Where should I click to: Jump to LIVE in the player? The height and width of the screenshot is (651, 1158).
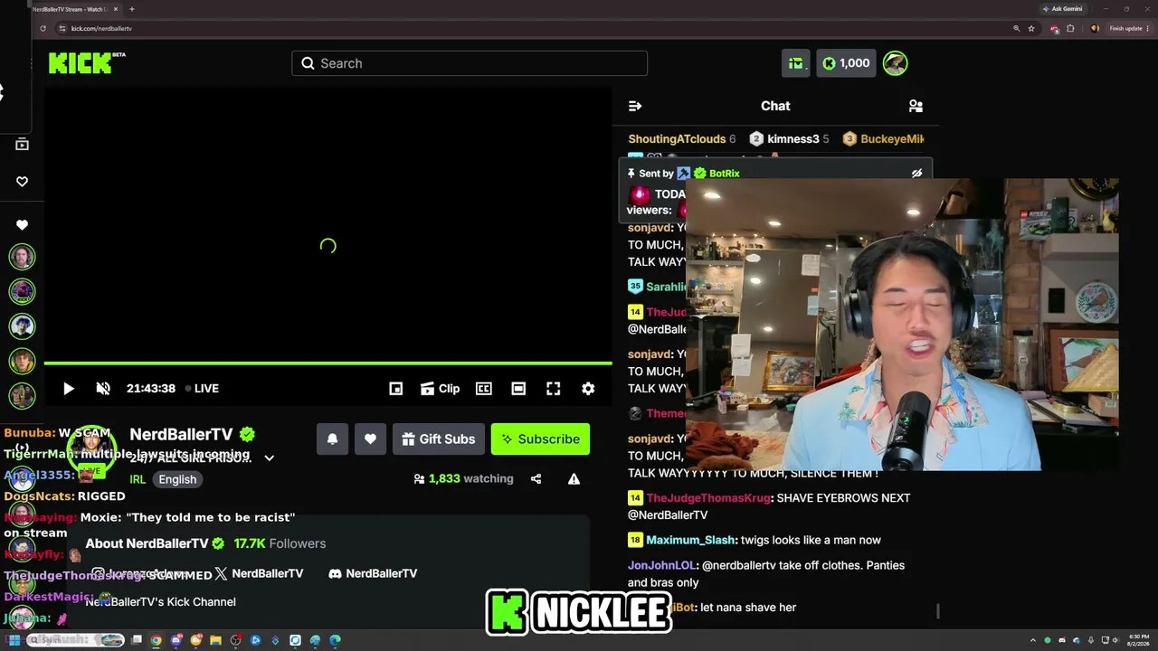(x=202, y=389)
